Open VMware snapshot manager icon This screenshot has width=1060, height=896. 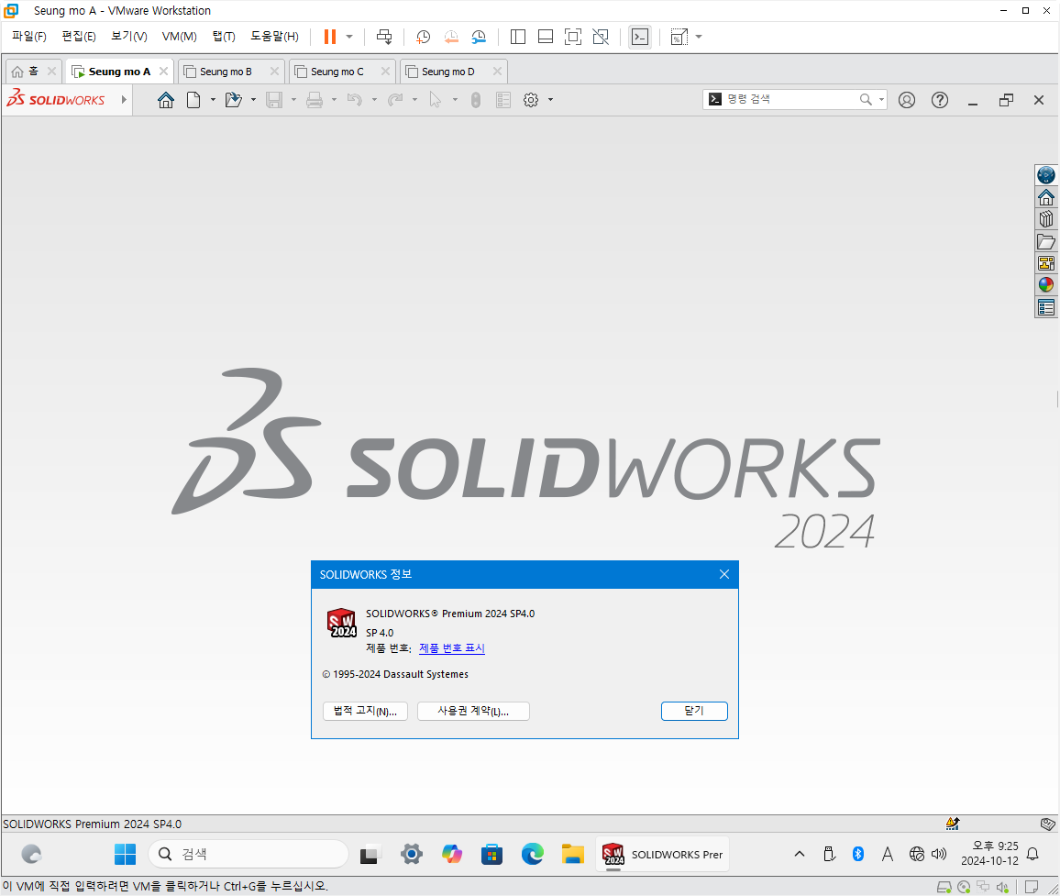[x=479, y=37]
